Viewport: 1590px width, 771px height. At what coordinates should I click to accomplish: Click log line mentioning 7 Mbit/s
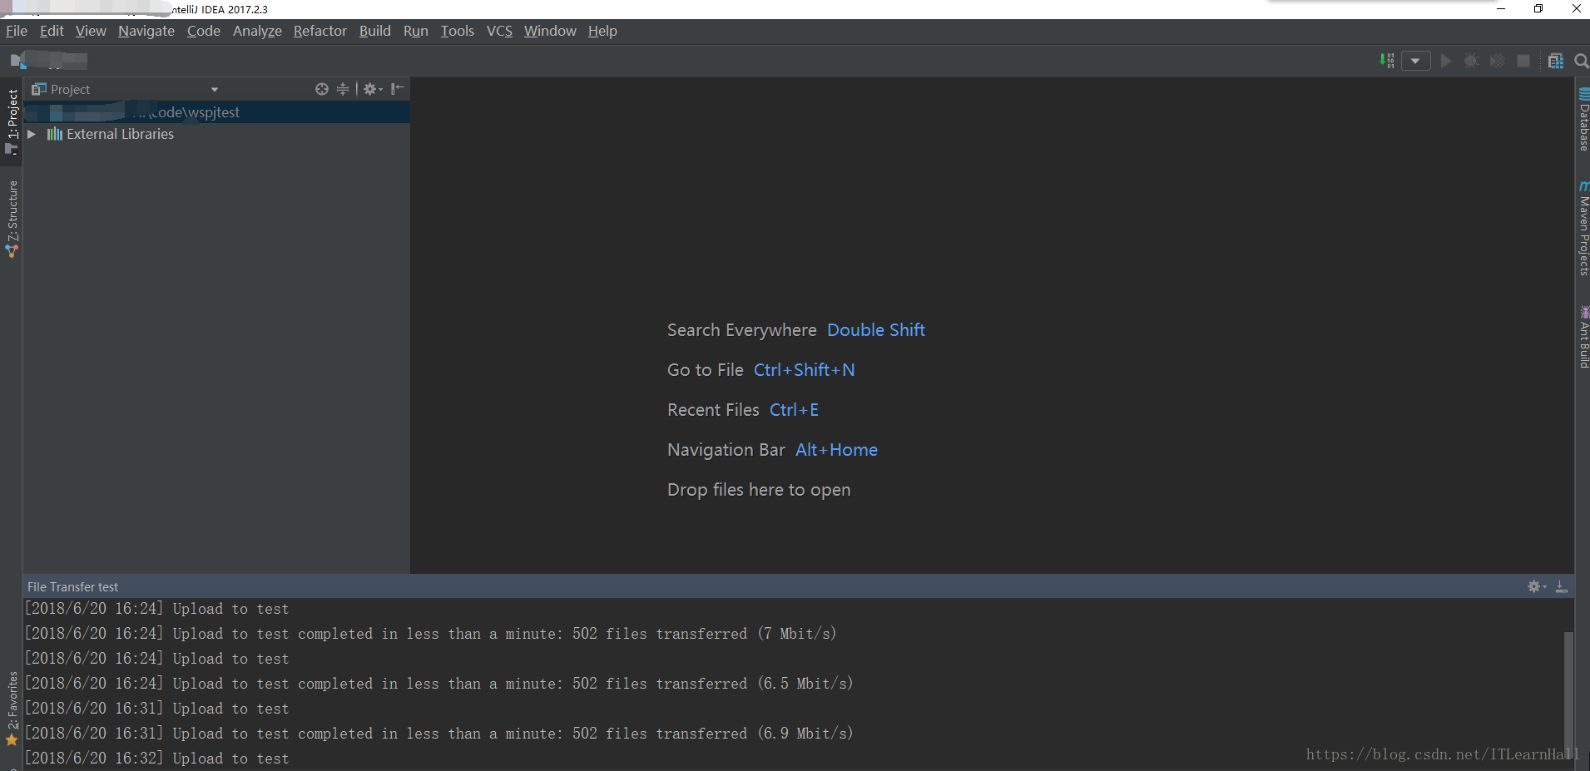pos(430,634)
